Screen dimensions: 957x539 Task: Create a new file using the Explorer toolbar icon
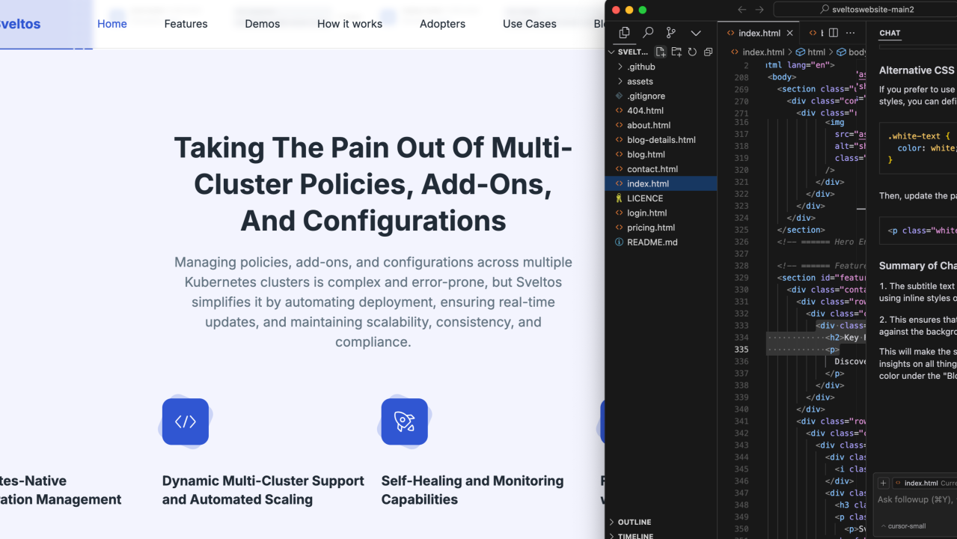pyautogui.click(x=660, y=52)
